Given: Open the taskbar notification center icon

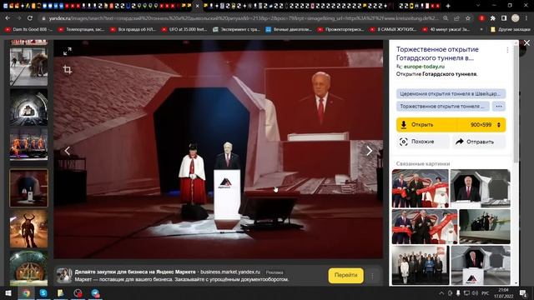Looking at the screenshot, I should coord(523,292).
